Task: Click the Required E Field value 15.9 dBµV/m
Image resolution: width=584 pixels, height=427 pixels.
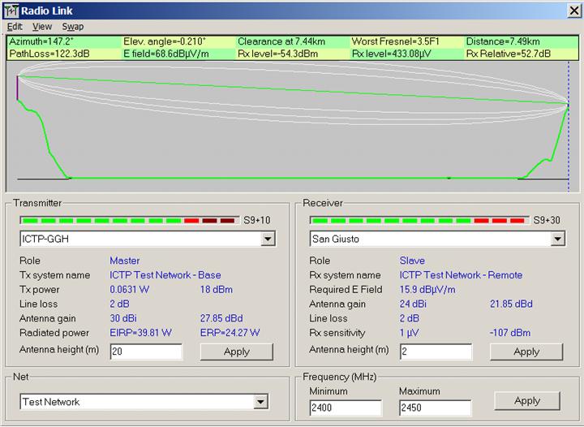Action: (x=427, y=290)
